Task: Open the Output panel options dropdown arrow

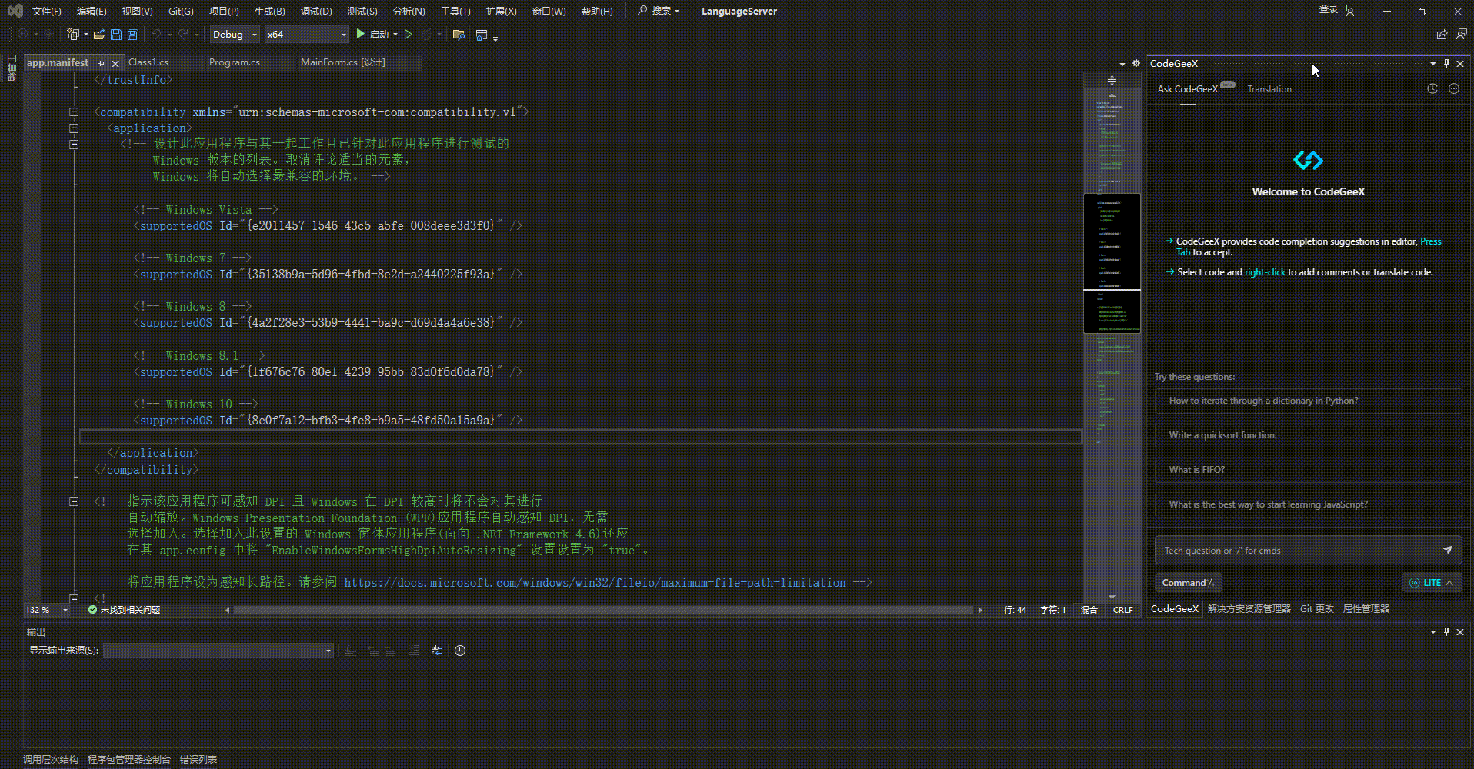Action: [1432, 631]
